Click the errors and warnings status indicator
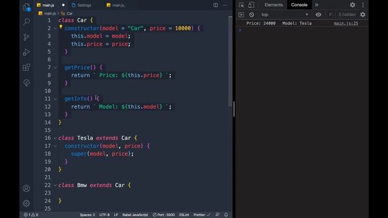This screenshot has width=388, height=218. coord(31,215)
